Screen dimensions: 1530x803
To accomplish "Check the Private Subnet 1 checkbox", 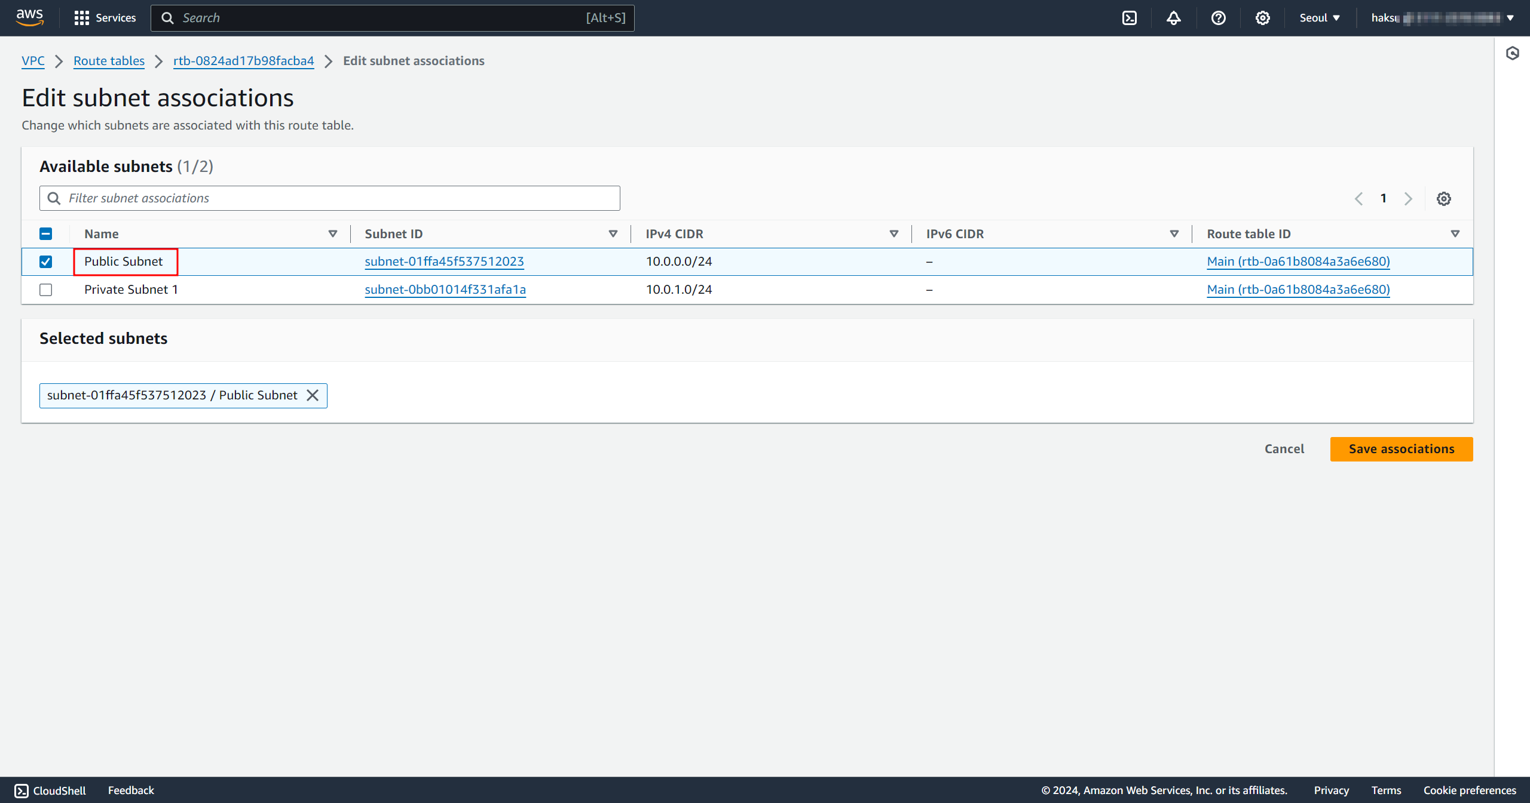I will pyautogui.click(x=45, y=290).
